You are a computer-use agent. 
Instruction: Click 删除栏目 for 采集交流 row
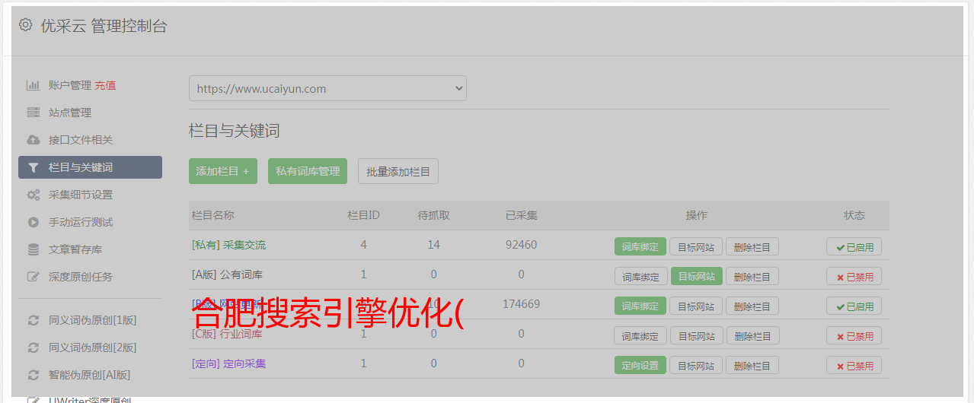pyautogui.click(x=752, y=246)
